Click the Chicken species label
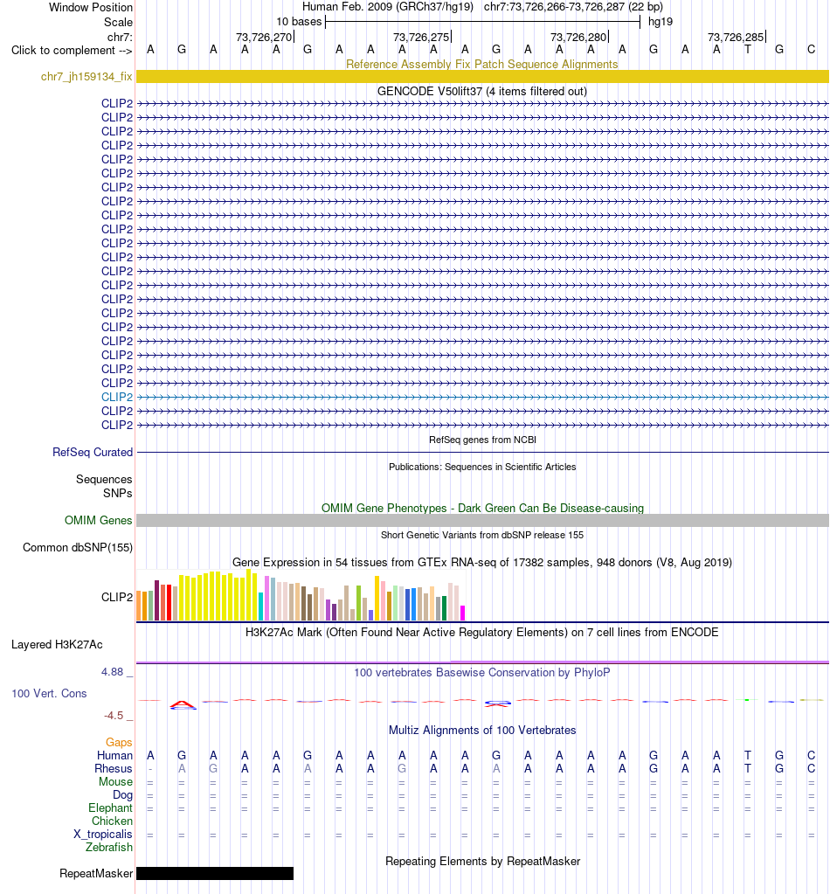Viewport: 830px width, 894px height. (113, 821)
